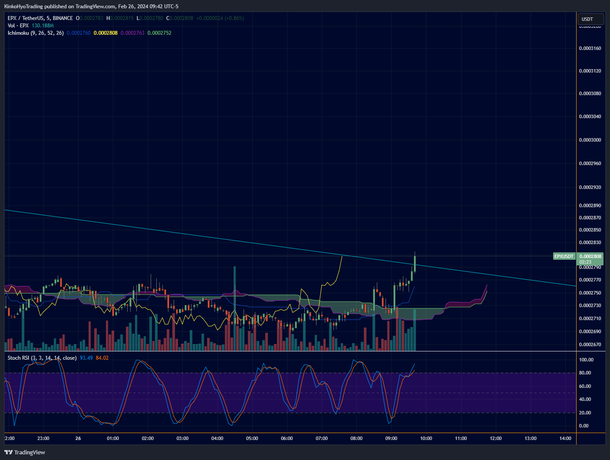Select the EPX / TetherUS, 5, BINANCE title
Image resolution: width=610 pixels, height=460 pixels.
(40, 18)
